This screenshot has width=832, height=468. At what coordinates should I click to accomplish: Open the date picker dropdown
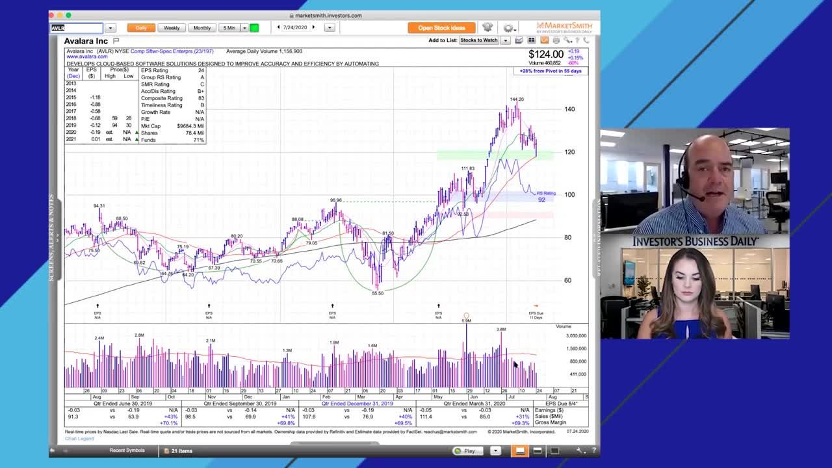330,28
